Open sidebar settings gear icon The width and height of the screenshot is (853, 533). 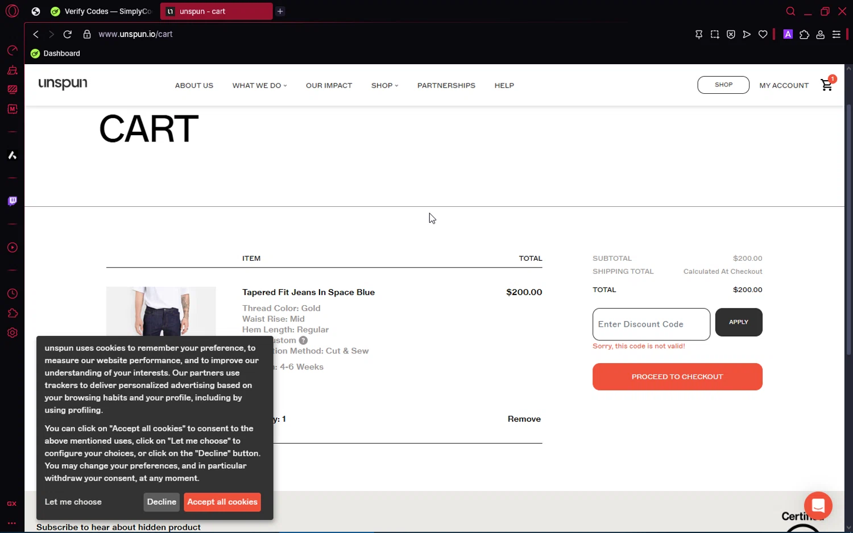[13, 333]
